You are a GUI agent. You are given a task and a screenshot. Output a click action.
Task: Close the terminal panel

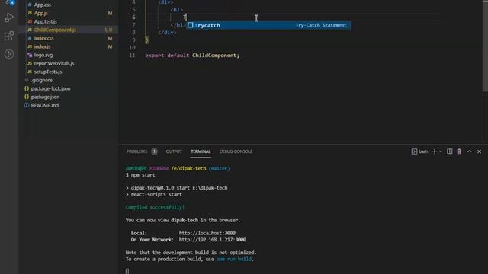(480, 151)
